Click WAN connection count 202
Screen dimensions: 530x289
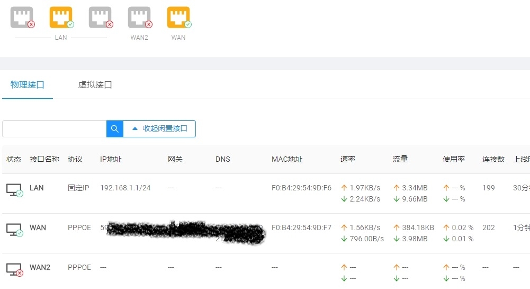point(489,227)
